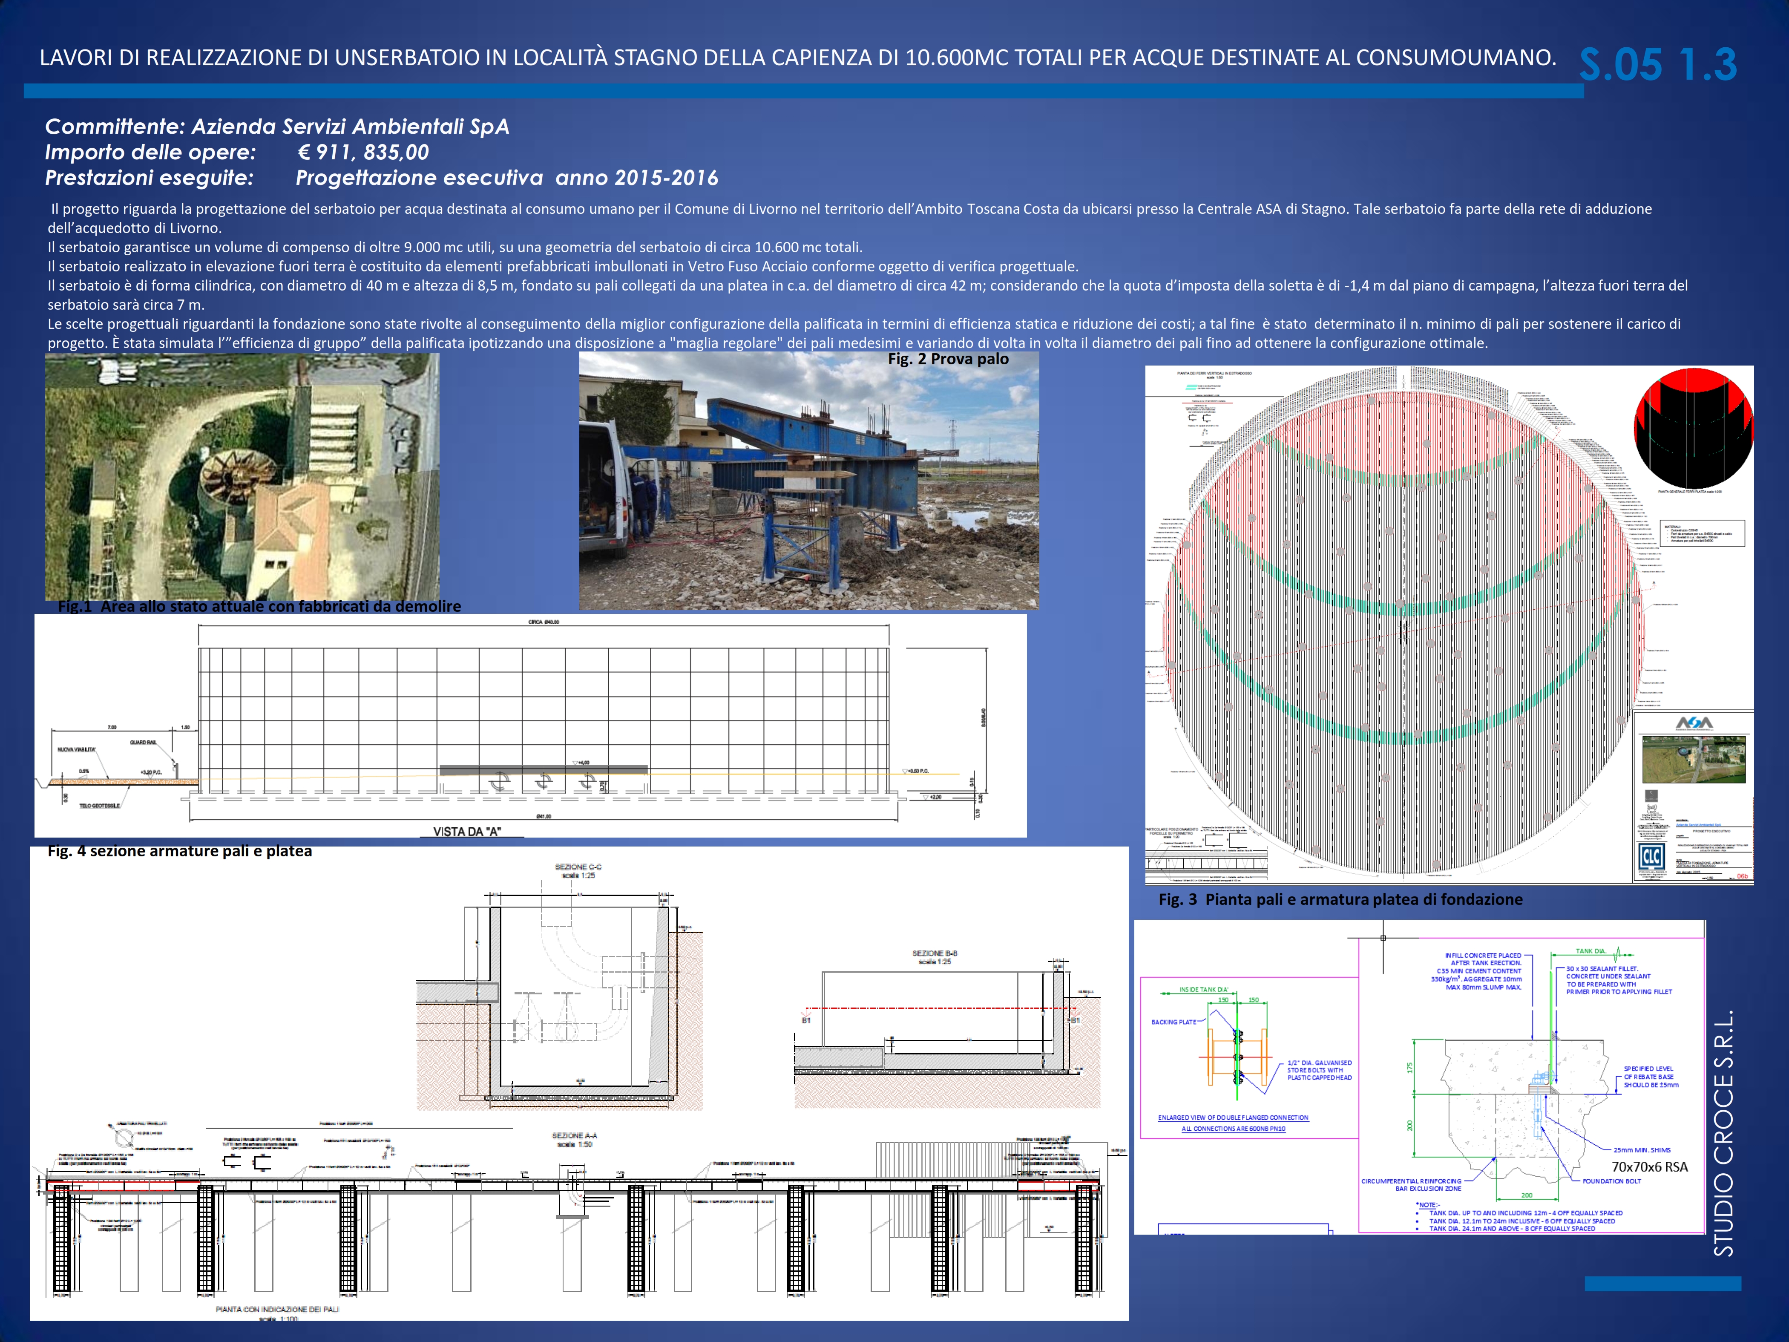Click the paragraph line beginning "Il progetto riguarda la progettazione"
1789x1342 pixels.
point(851,209)
